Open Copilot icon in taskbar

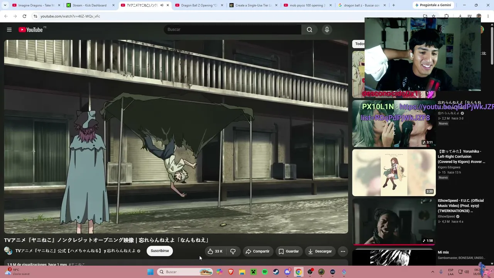[x=219, y=272]
